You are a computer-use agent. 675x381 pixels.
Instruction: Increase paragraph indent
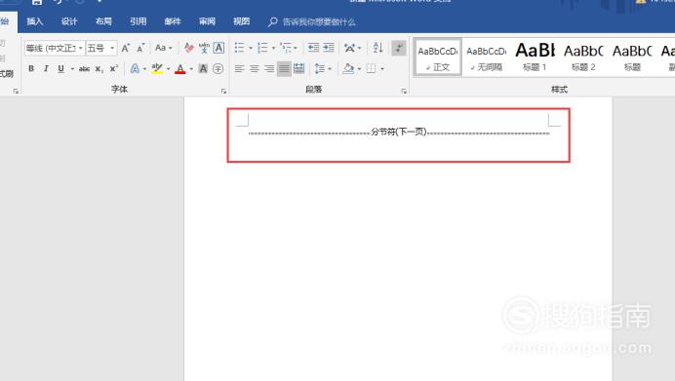pyautogui.click(x=329, y=48)
